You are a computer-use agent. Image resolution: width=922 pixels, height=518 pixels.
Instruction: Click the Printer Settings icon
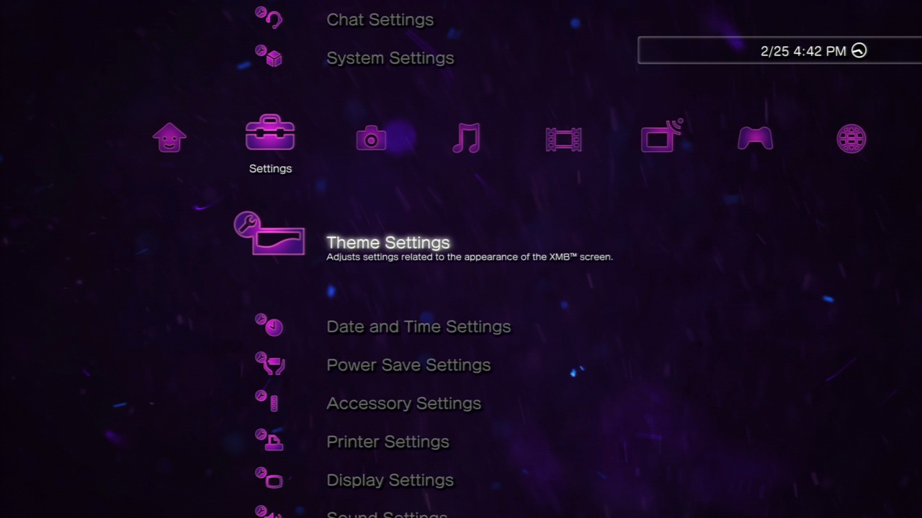tap(269, 440)
